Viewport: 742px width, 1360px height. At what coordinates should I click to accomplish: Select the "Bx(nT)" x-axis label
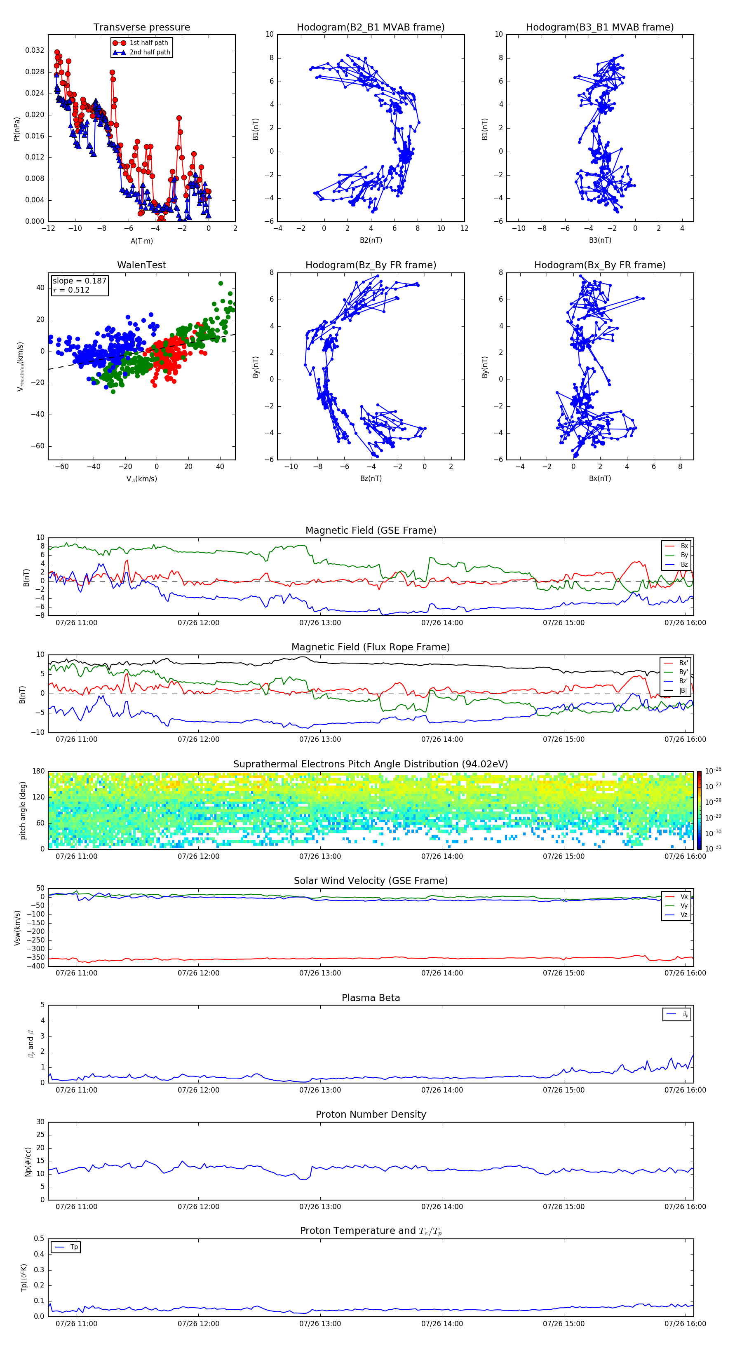pos(600,478)
